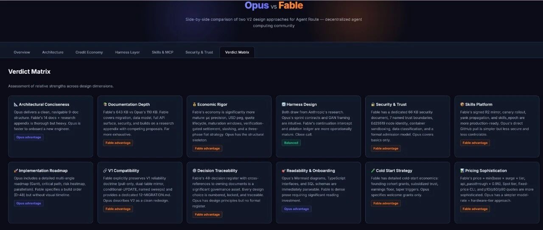Click the gear icon beside Decision Traceability
The height and width of the screenshot is (230, 543).
click(x=195, y=171)
